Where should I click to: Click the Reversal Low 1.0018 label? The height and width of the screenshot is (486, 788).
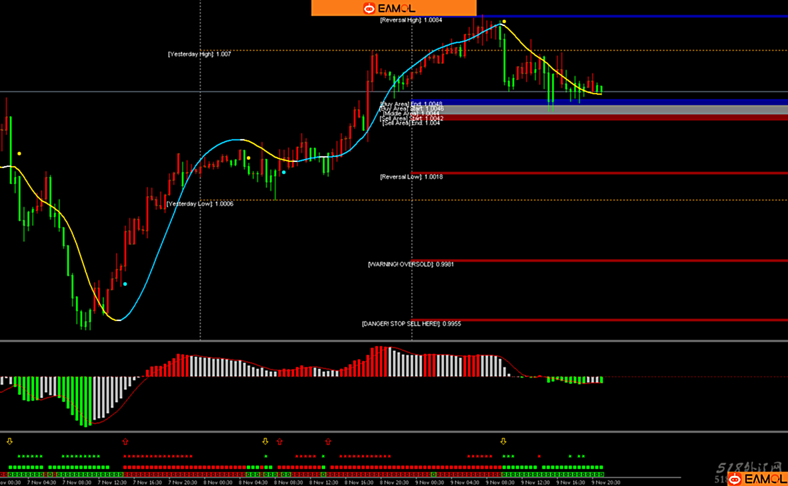click(x=411, y=177)
